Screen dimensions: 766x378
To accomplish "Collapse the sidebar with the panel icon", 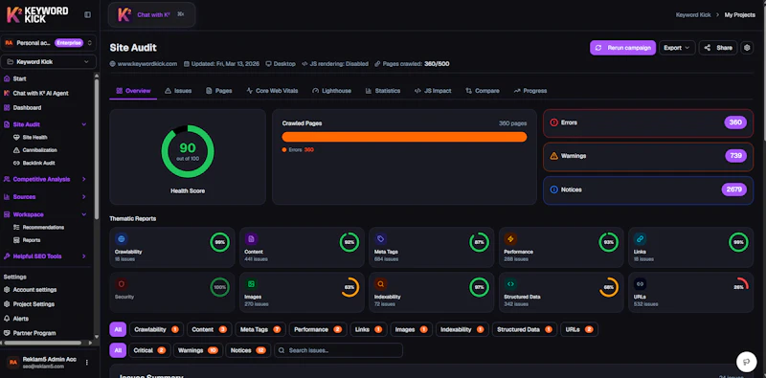I will (87, 14).
